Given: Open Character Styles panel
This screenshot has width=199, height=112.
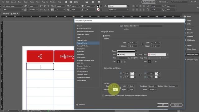Looking at the screenshot, I should tap(192, 60).
